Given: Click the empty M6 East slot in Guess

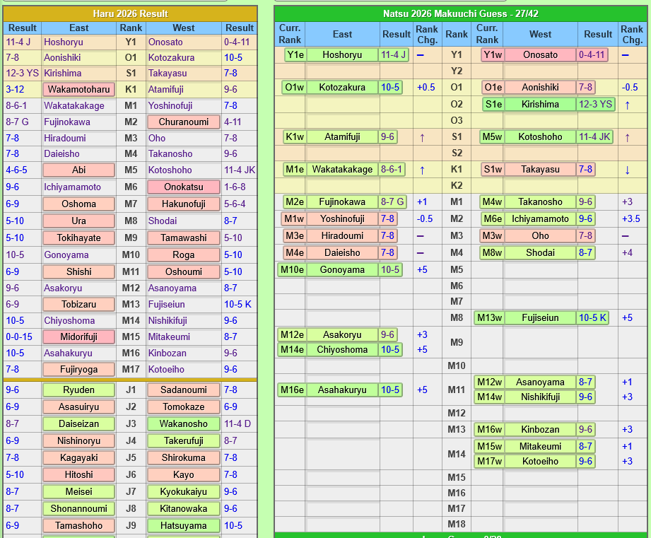Looking at the screenshot, I should 343,286.
